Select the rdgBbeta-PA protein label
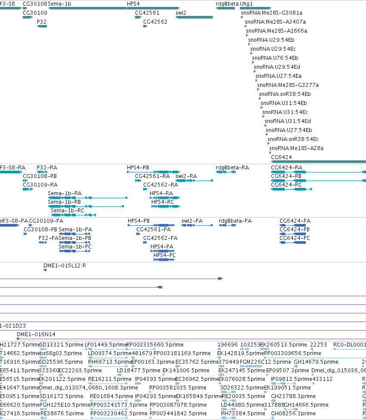366x420 pixels. (x=235, y=221)
